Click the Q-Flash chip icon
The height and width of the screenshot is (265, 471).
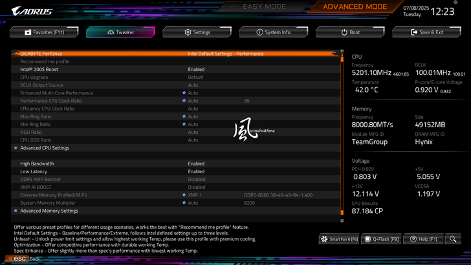[x=367, y=239]
